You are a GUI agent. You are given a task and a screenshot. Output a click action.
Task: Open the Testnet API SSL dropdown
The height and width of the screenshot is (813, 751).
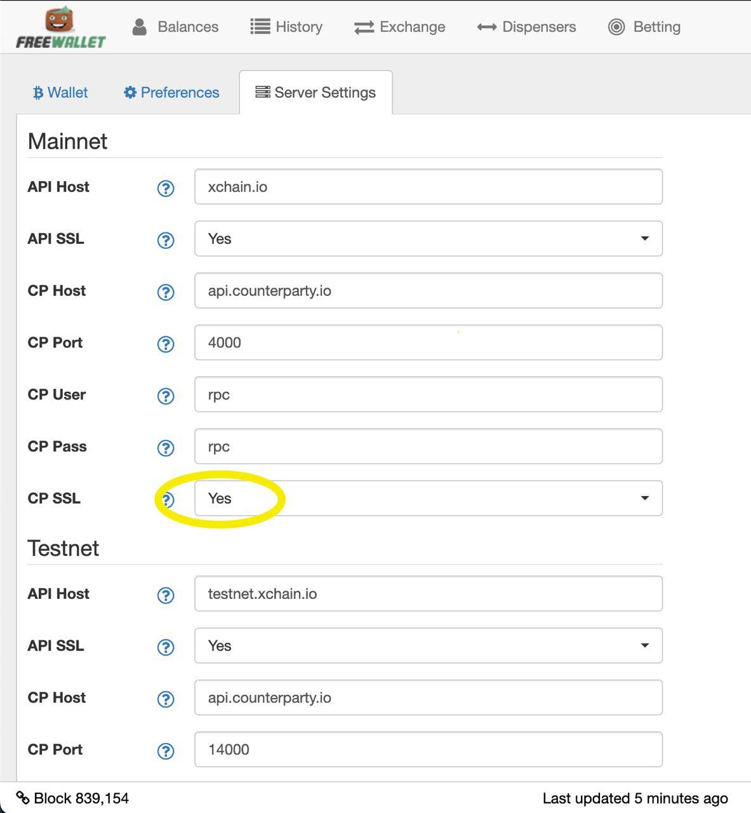(x=429, y=646)
